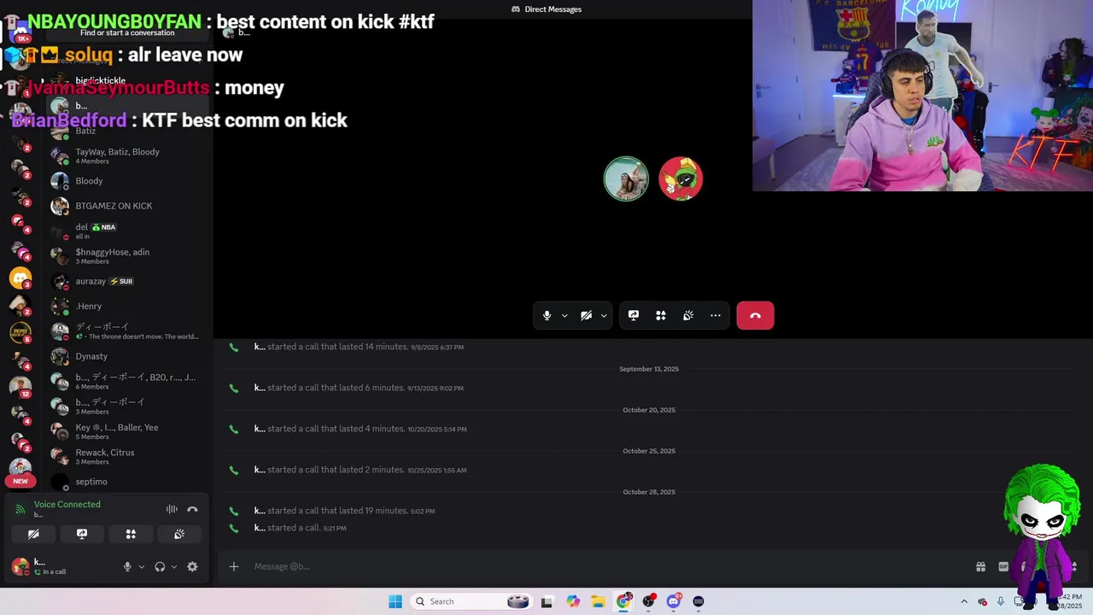The height and width of the screenshot is (615, 1093).
Task: Share screen from sidebar voice panel
Action: (x=82, y=534)
